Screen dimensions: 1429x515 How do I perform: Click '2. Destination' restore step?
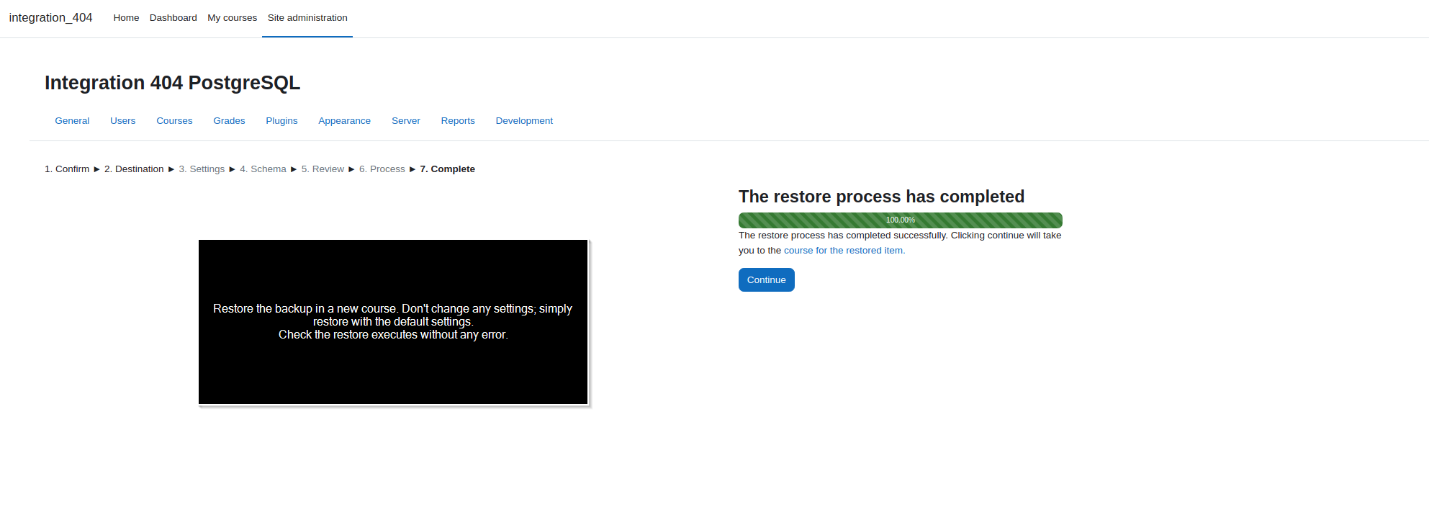[134, 169]
